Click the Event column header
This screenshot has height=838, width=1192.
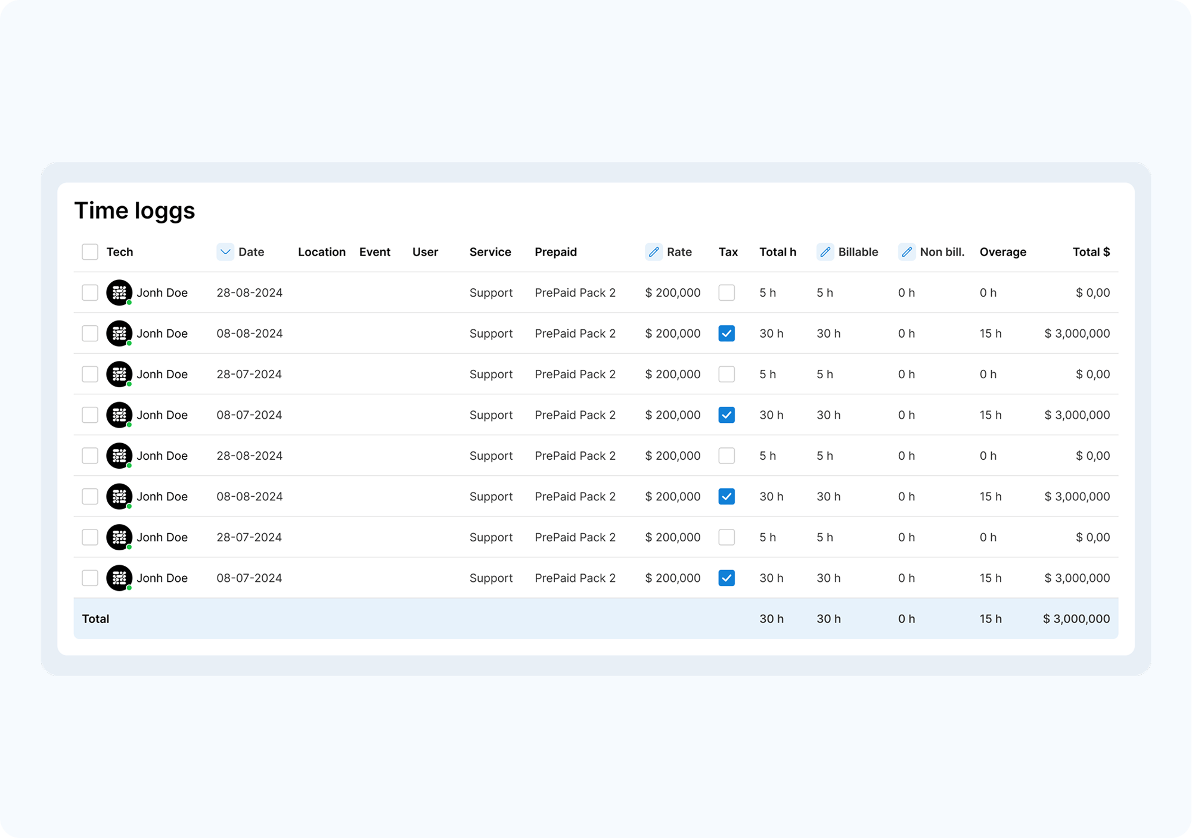[375, 252]
